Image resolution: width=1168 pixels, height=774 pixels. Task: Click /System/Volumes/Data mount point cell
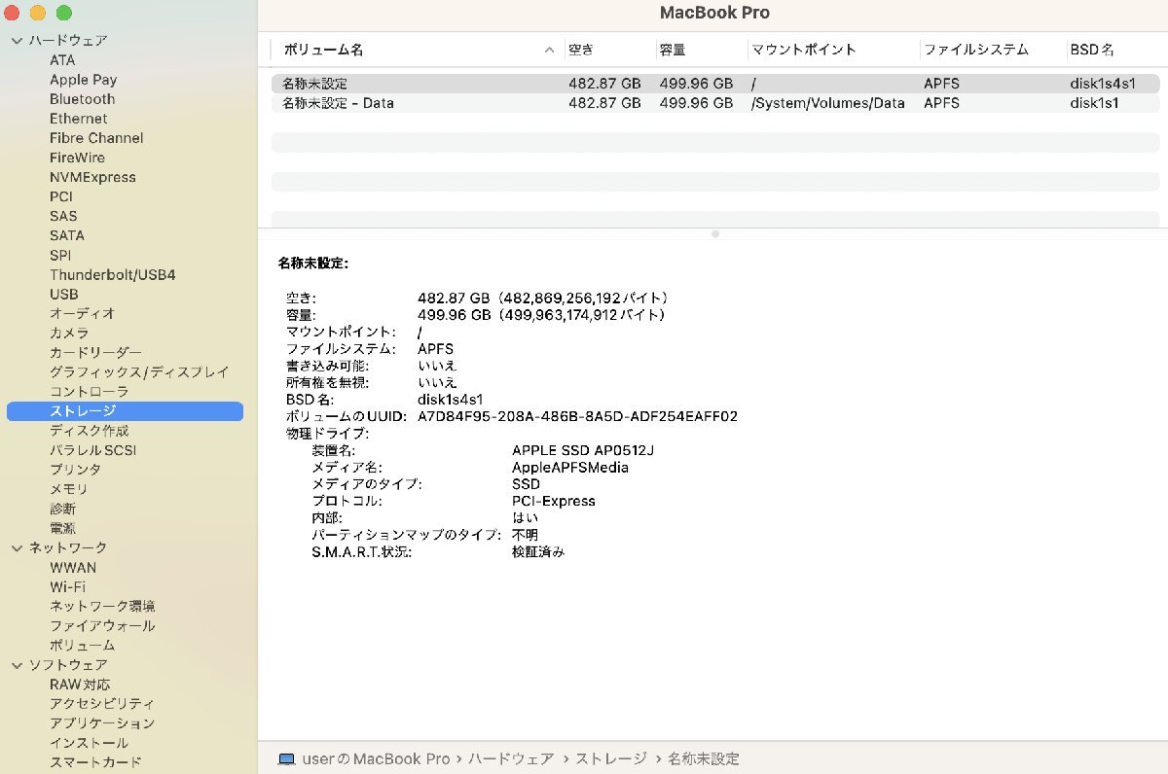828,103
